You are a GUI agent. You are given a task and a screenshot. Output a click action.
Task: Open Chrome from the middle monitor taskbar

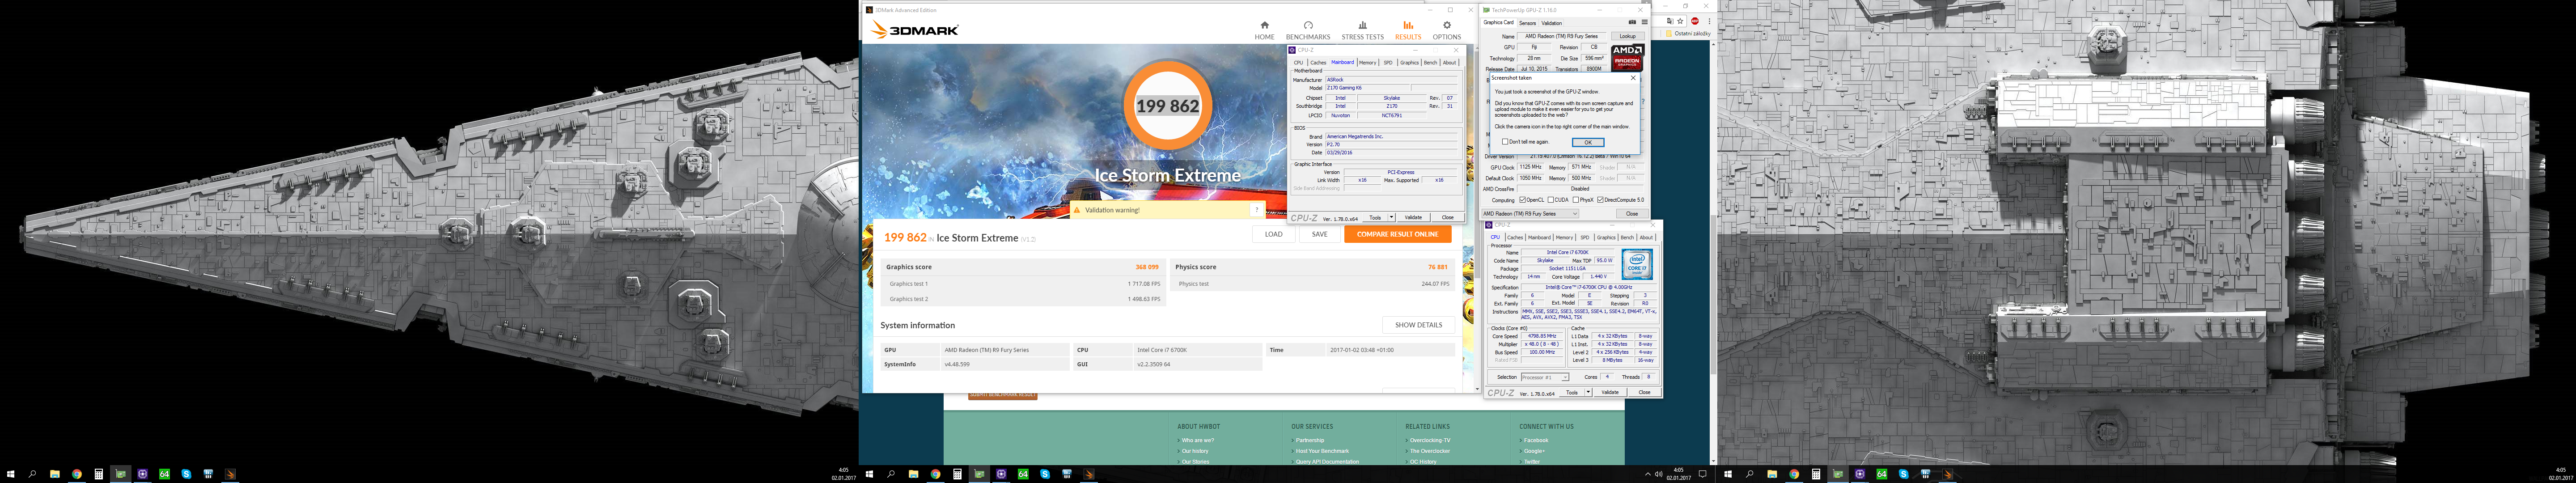tap(935, 474)
